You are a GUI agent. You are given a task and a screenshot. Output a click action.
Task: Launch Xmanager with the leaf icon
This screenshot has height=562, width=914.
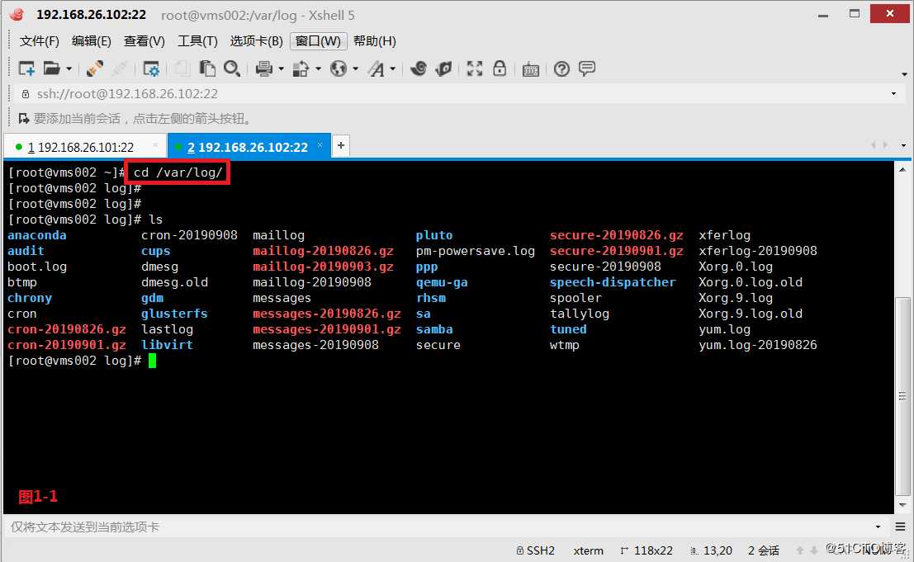(x=443, y=68)
